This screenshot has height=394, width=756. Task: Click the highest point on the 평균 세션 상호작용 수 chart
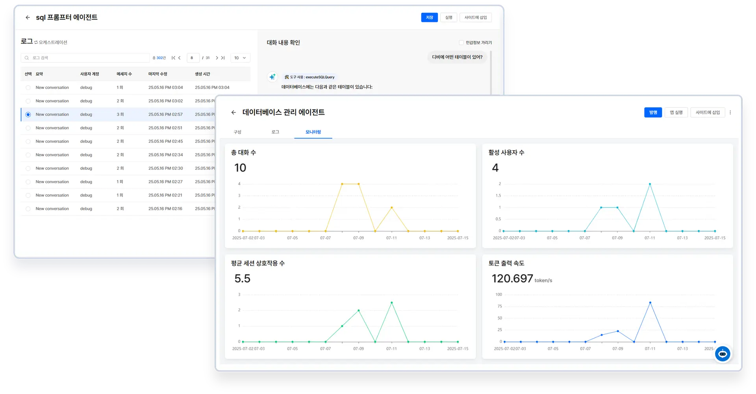click(x=392, y=303)
